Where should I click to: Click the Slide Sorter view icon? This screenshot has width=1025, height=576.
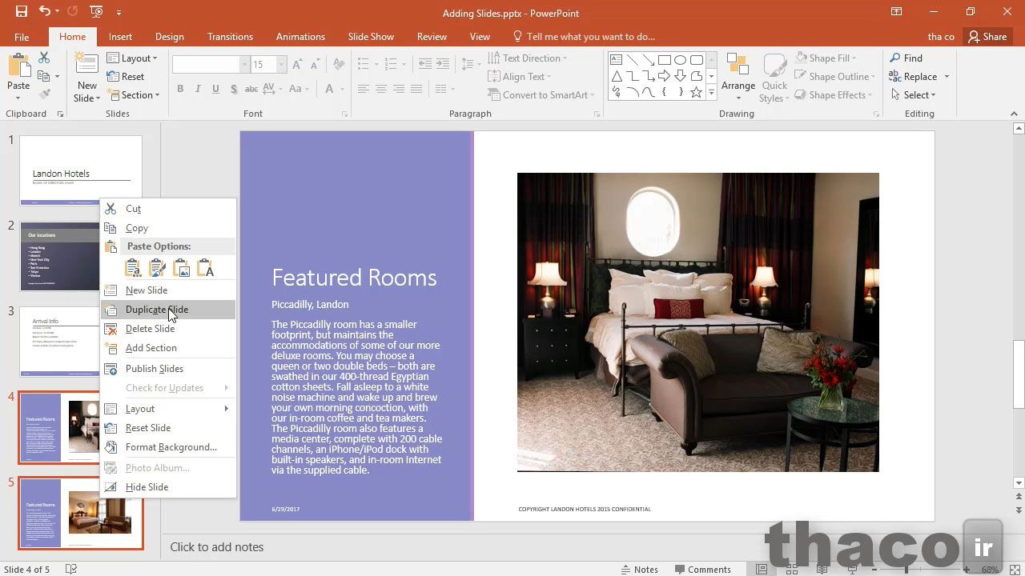tap(791, 569)
